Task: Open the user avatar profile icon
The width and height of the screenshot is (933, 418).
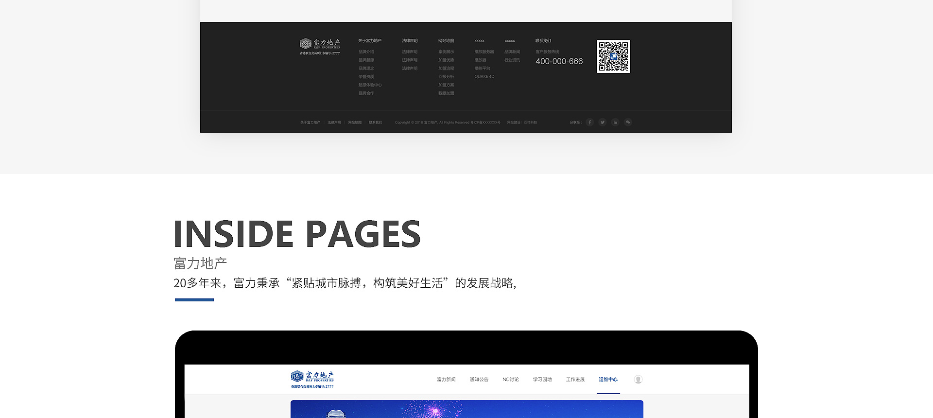Action: tap(638, 380)
